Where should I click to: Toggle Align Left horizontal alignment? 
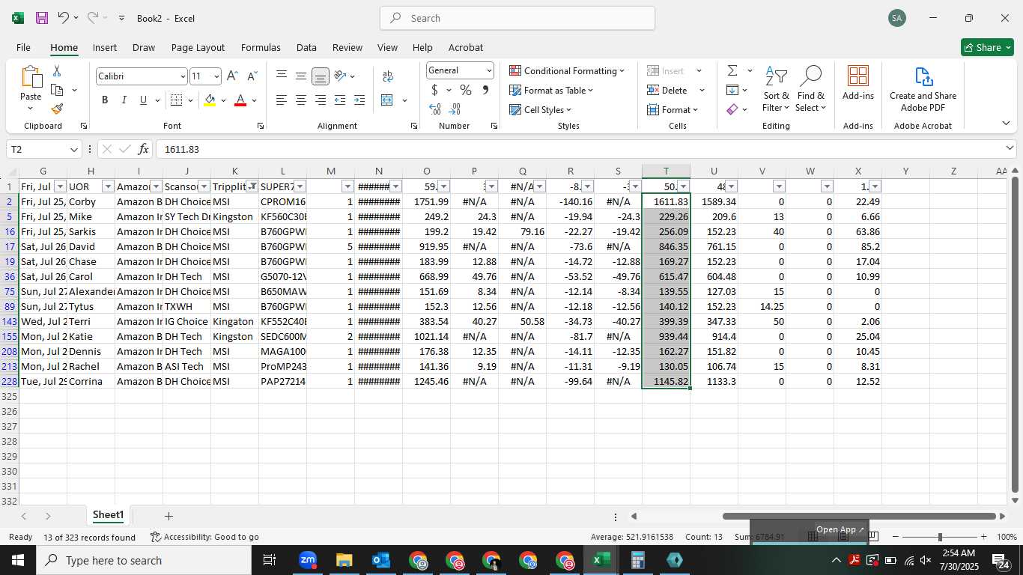tap(282, 100)
